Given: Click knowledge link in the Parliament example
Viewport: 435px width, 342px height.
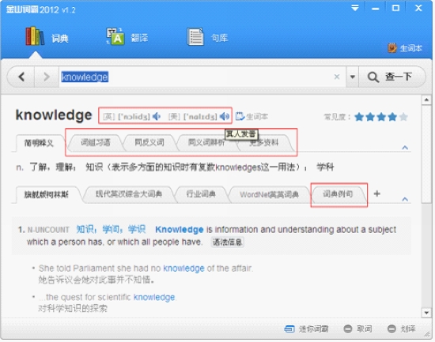Looking at the screenshot, I should [x=183, y=269].
